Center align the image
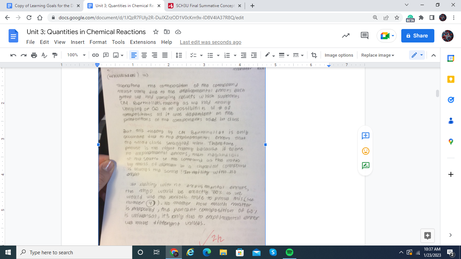Screen dimensions: 461x259 tap(144, 55)
